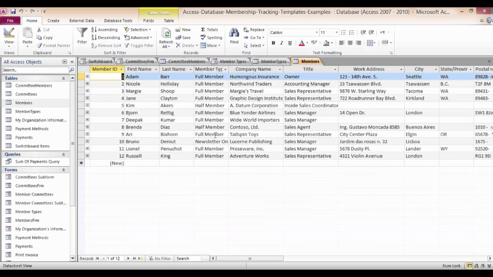Toggle underline formatting
Image resolution: width=493 pixels, height=277 pixels.
pyautogui.click(x=290, y=43)
